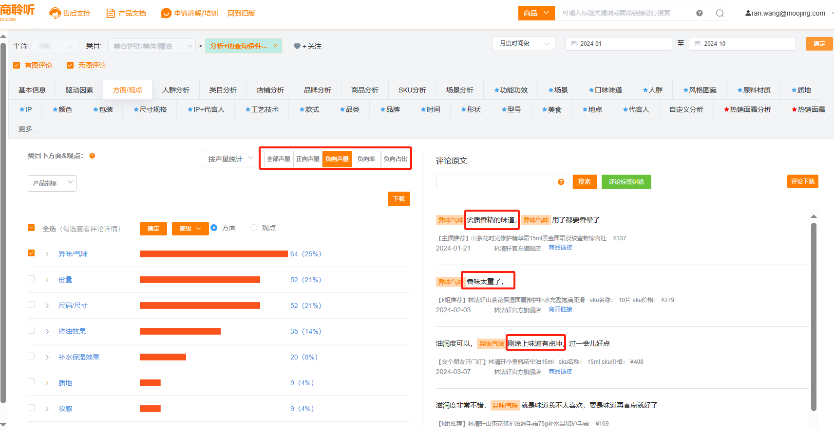Open the star-marked 热销面霜分析 tab
Screen dimensions: 834x430
747,109
